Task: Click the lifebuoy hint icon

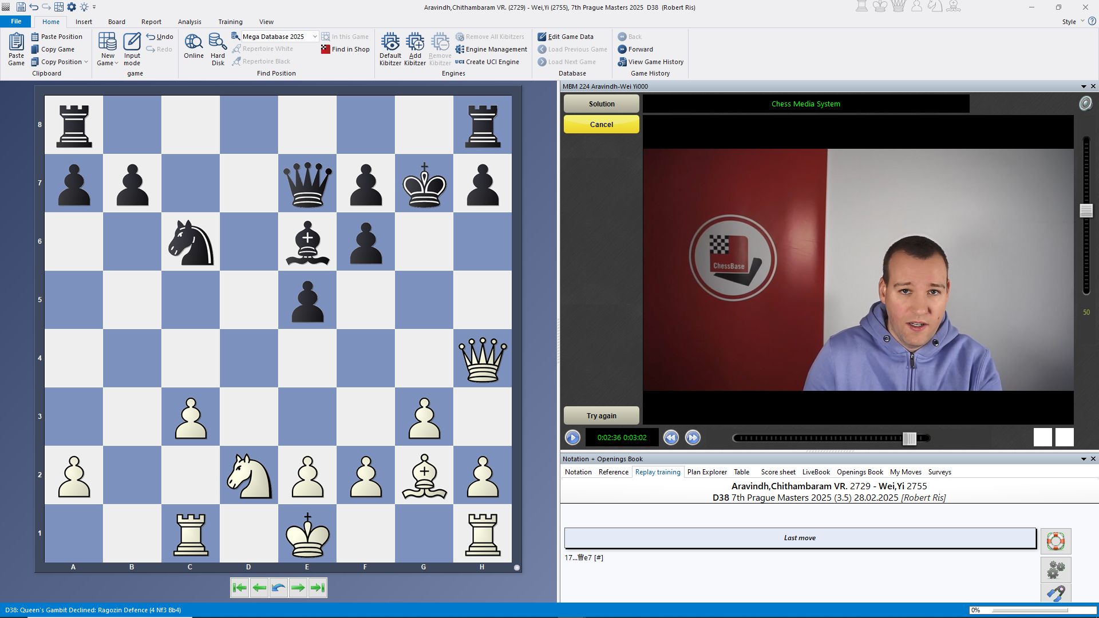Action: tap(1055, 541)
